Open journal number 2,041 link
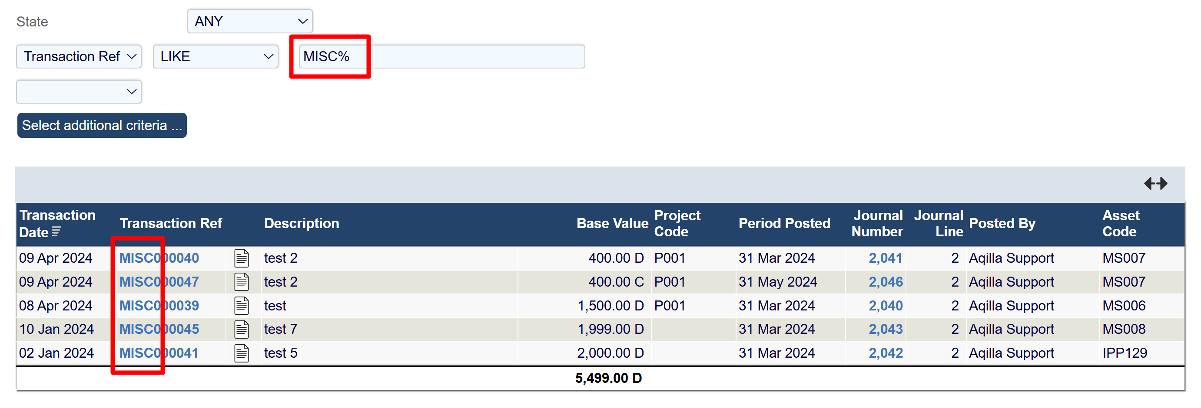 [x=885, y=258]
